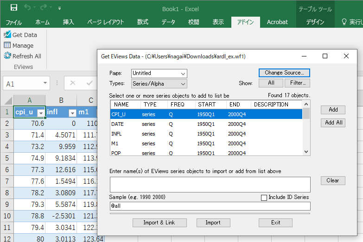Open the 数式 ribbon tab
Image resolution: width=363 pixels, height=242 pixels.
tap(143, 22)
